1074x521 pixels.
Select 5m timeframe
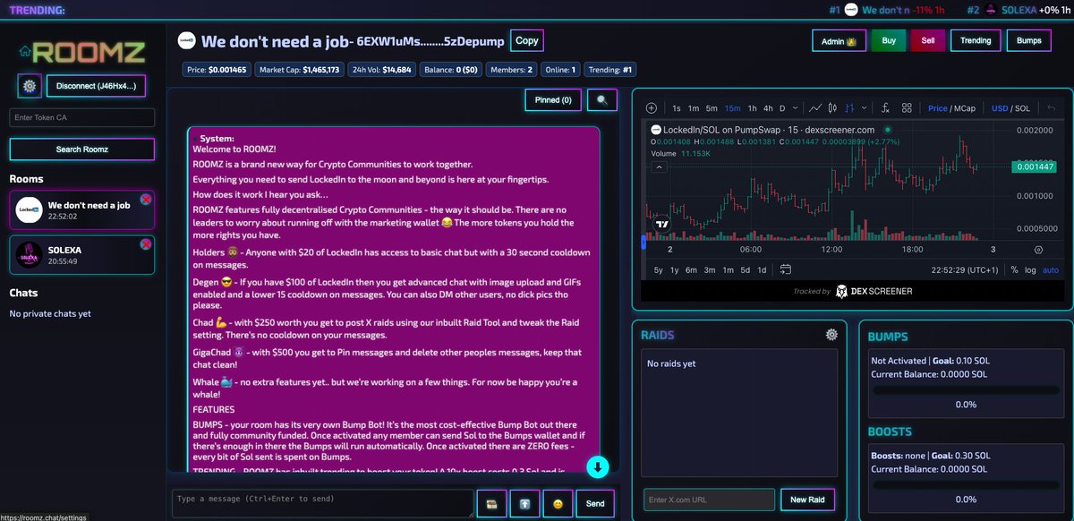point(712,108)
